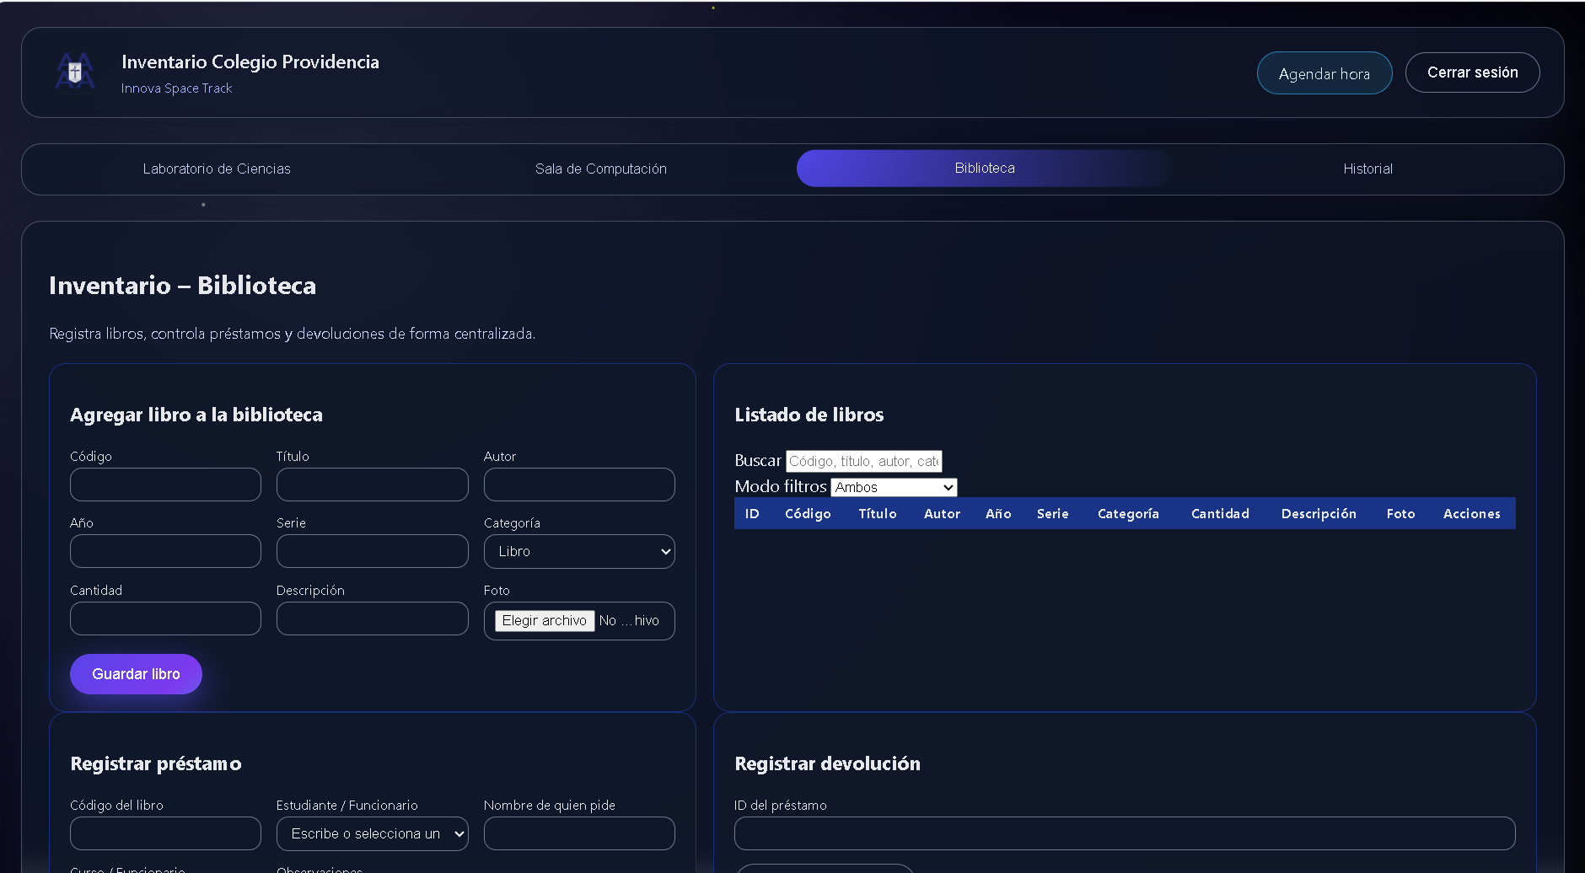Save the book with Guardar libro

point(136,674)
